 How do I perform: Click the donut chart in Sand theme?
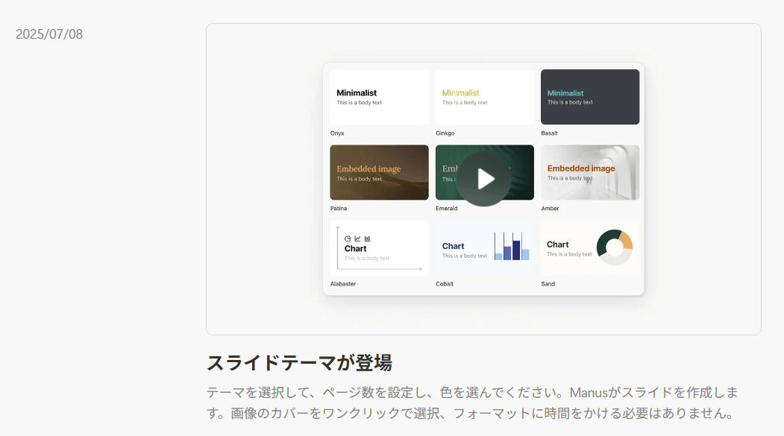point(615,247)
